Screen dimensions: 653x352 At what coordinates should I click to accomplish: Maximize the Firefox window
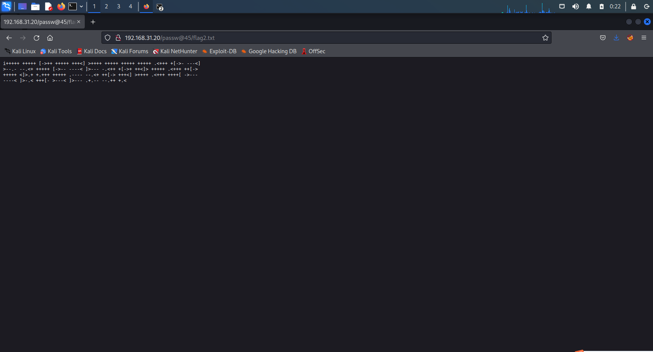pos(638,22)
